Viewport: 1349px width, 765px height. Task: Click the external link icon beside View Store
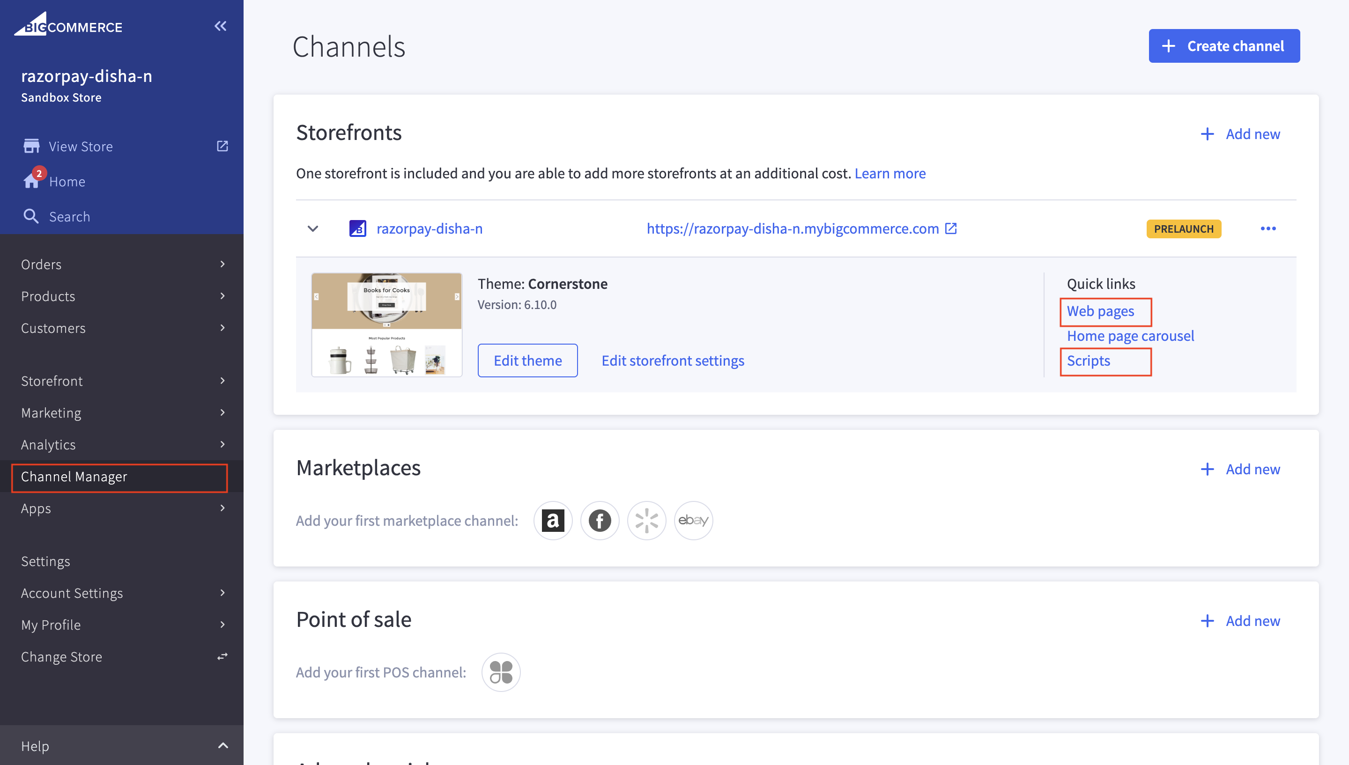click(222, 146)
